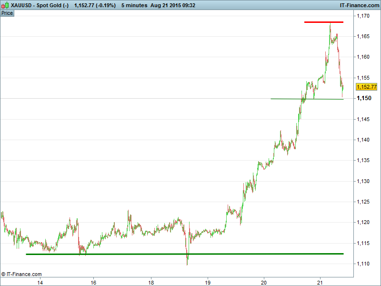Open the IT-Finance.com link at top right
Screen dimensions: 381x286
point(359,5)
